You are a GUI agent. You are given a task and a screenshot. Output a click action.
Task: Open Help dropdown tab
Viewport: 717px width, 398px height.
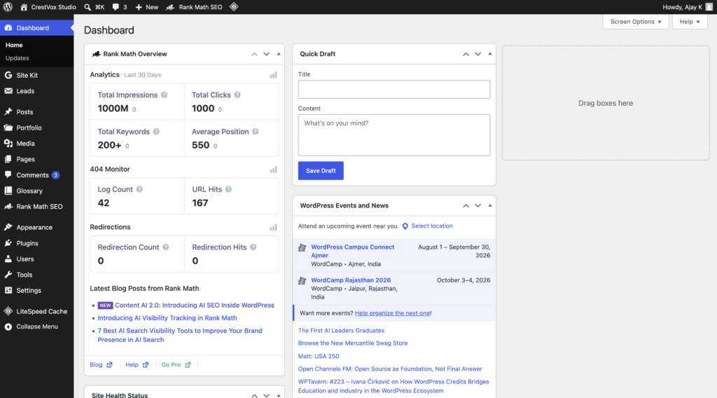[x=690, y=22]
